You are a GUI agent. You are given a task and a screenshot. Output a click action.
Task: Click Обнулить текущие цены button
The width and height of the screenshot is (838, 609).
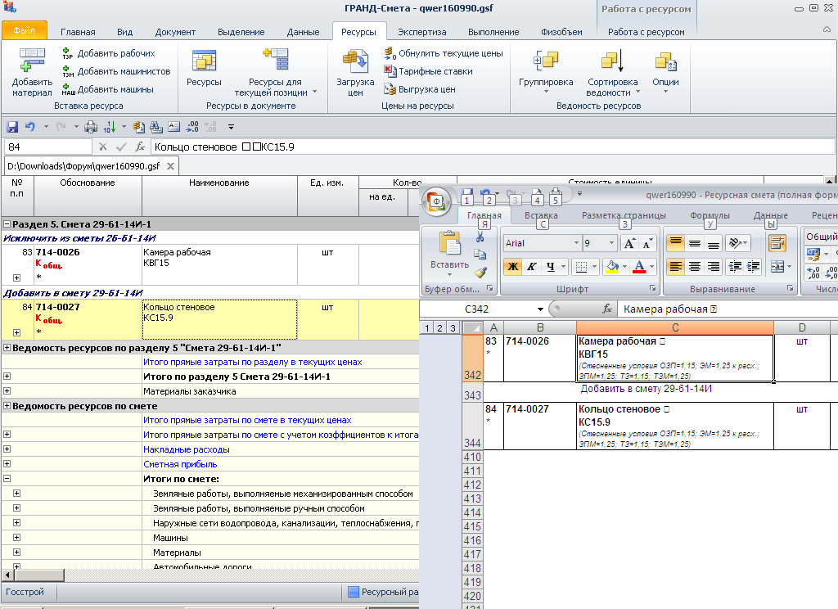tap(443, 53)
